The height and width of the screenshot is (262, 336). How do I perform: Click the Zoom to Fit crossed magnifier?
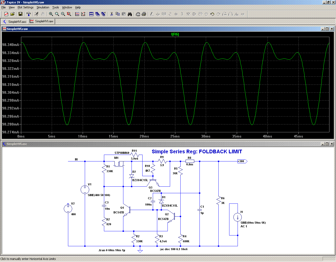coord(69,14)
